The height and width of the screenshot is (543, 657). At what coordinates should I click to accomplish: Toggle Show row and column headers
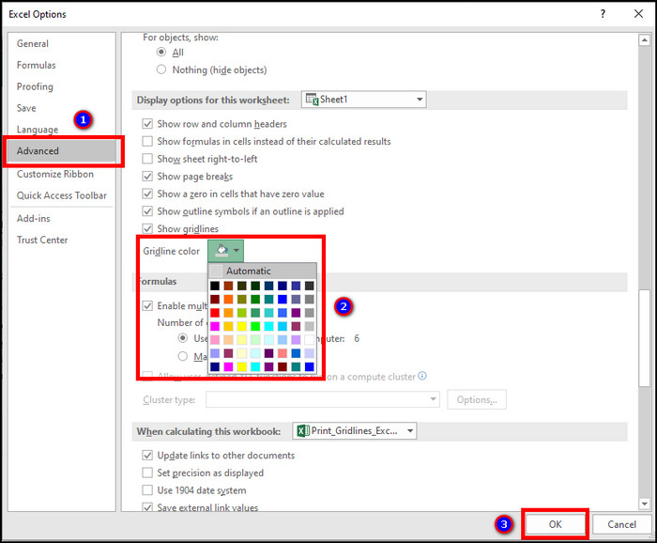tap(147, 124)
